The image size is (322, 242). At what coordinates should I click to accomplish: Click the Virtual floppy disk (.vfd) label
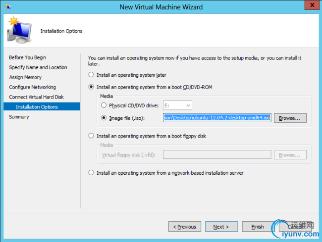(x=129, y=155)
